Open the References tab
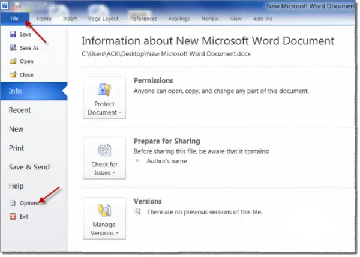Viewport: 360px width, 257px height. click(x=144, y=19)
